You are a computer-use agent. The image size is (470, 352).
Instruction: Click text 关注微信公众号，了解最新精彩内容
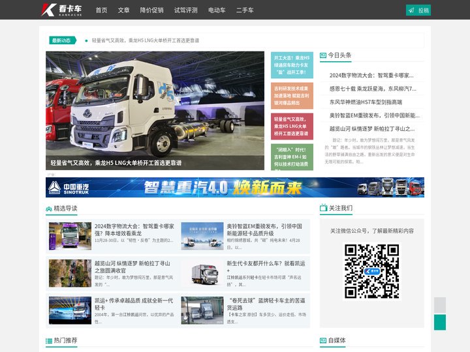click(372, 231)
